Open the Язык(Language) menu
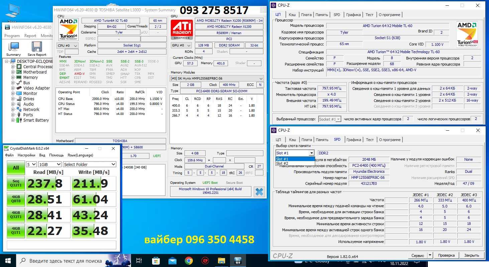The width and height of the screenshot is (489, 267). tap(80, 155)
